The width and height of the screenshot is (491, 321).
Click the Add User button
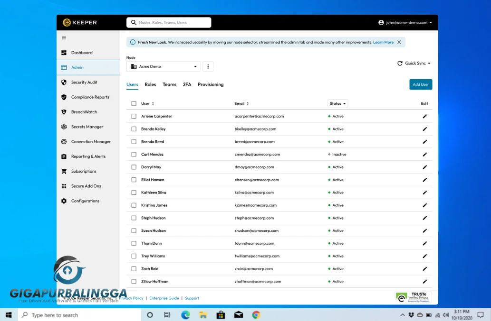click(420, 84)
